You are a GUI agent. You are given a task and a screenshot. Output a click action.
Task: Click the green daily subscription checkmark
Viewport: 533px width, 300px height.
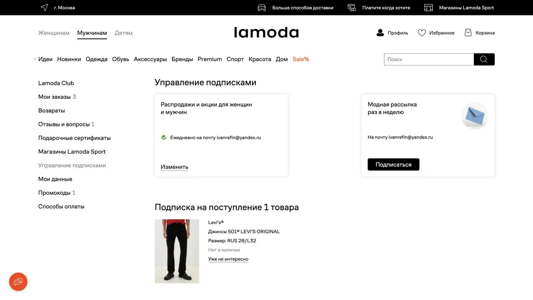click(x=164, y=138)
